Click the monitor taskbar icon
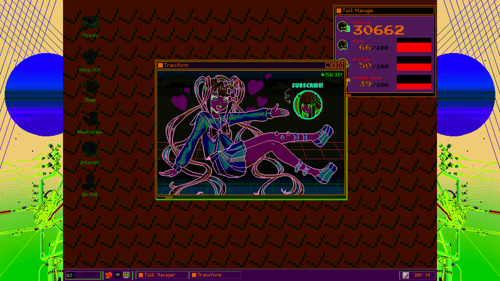 (126, 275)
